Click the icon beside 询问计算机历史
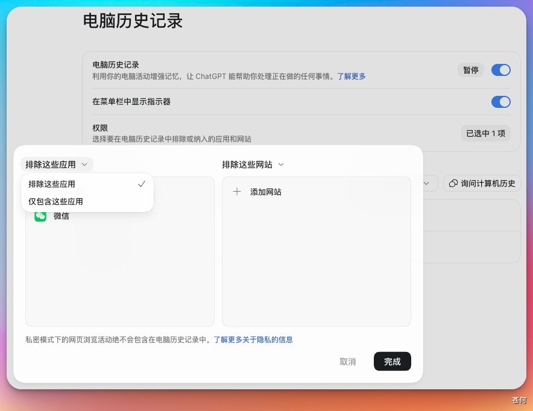This screenshot has height=411, width=533. 453,183
